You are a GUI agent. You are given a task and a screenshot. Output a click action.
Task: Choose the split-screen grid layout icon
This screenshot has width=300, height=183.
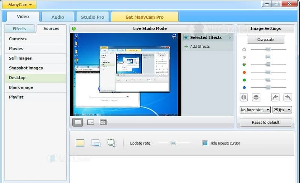[103, 122]
